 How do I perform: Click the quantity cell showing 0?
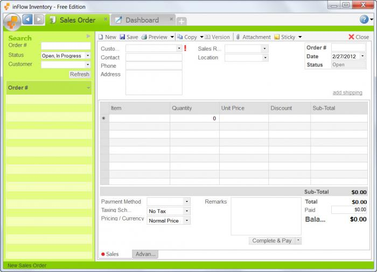coord(194,118)
